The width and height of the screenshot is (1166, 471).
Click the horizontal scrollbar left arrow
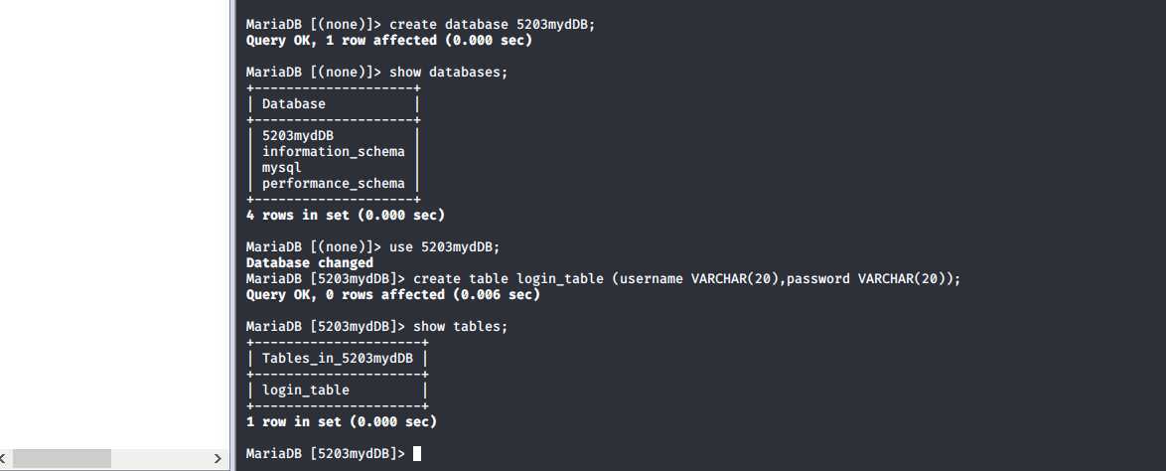7,459
